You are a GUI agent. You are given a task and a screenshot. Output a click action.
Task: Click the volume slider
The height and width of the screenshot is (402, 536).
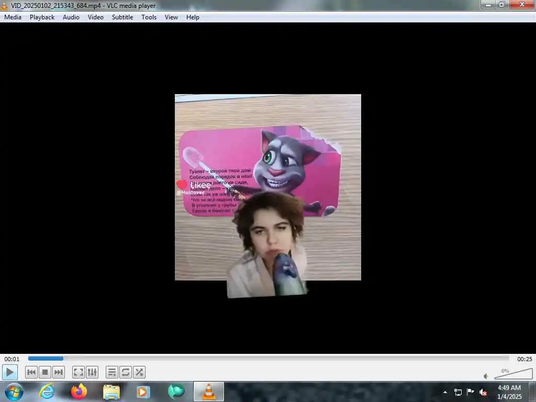[513, 374]
